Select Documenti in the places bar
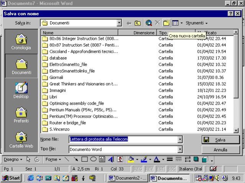245x183 pixels. pos(21,66)
